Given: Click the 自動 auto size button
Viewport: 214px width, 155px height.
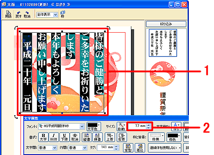Looking at the screenshot, I should [121, 127].
